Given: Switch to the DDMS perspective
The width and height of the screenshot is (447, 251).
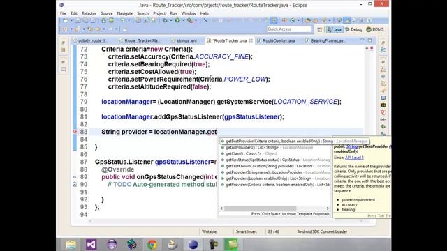Looking at the screenshot, I should pyautogui.click(x=375, y=29).
